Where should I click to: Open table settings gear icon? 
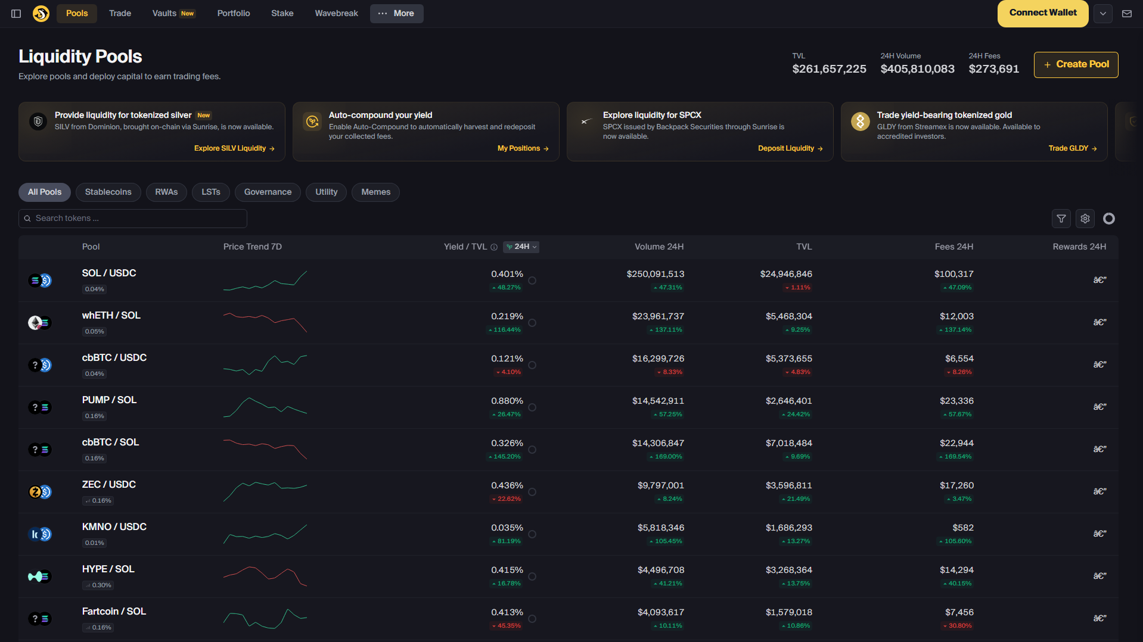[x=1085, y=219]
